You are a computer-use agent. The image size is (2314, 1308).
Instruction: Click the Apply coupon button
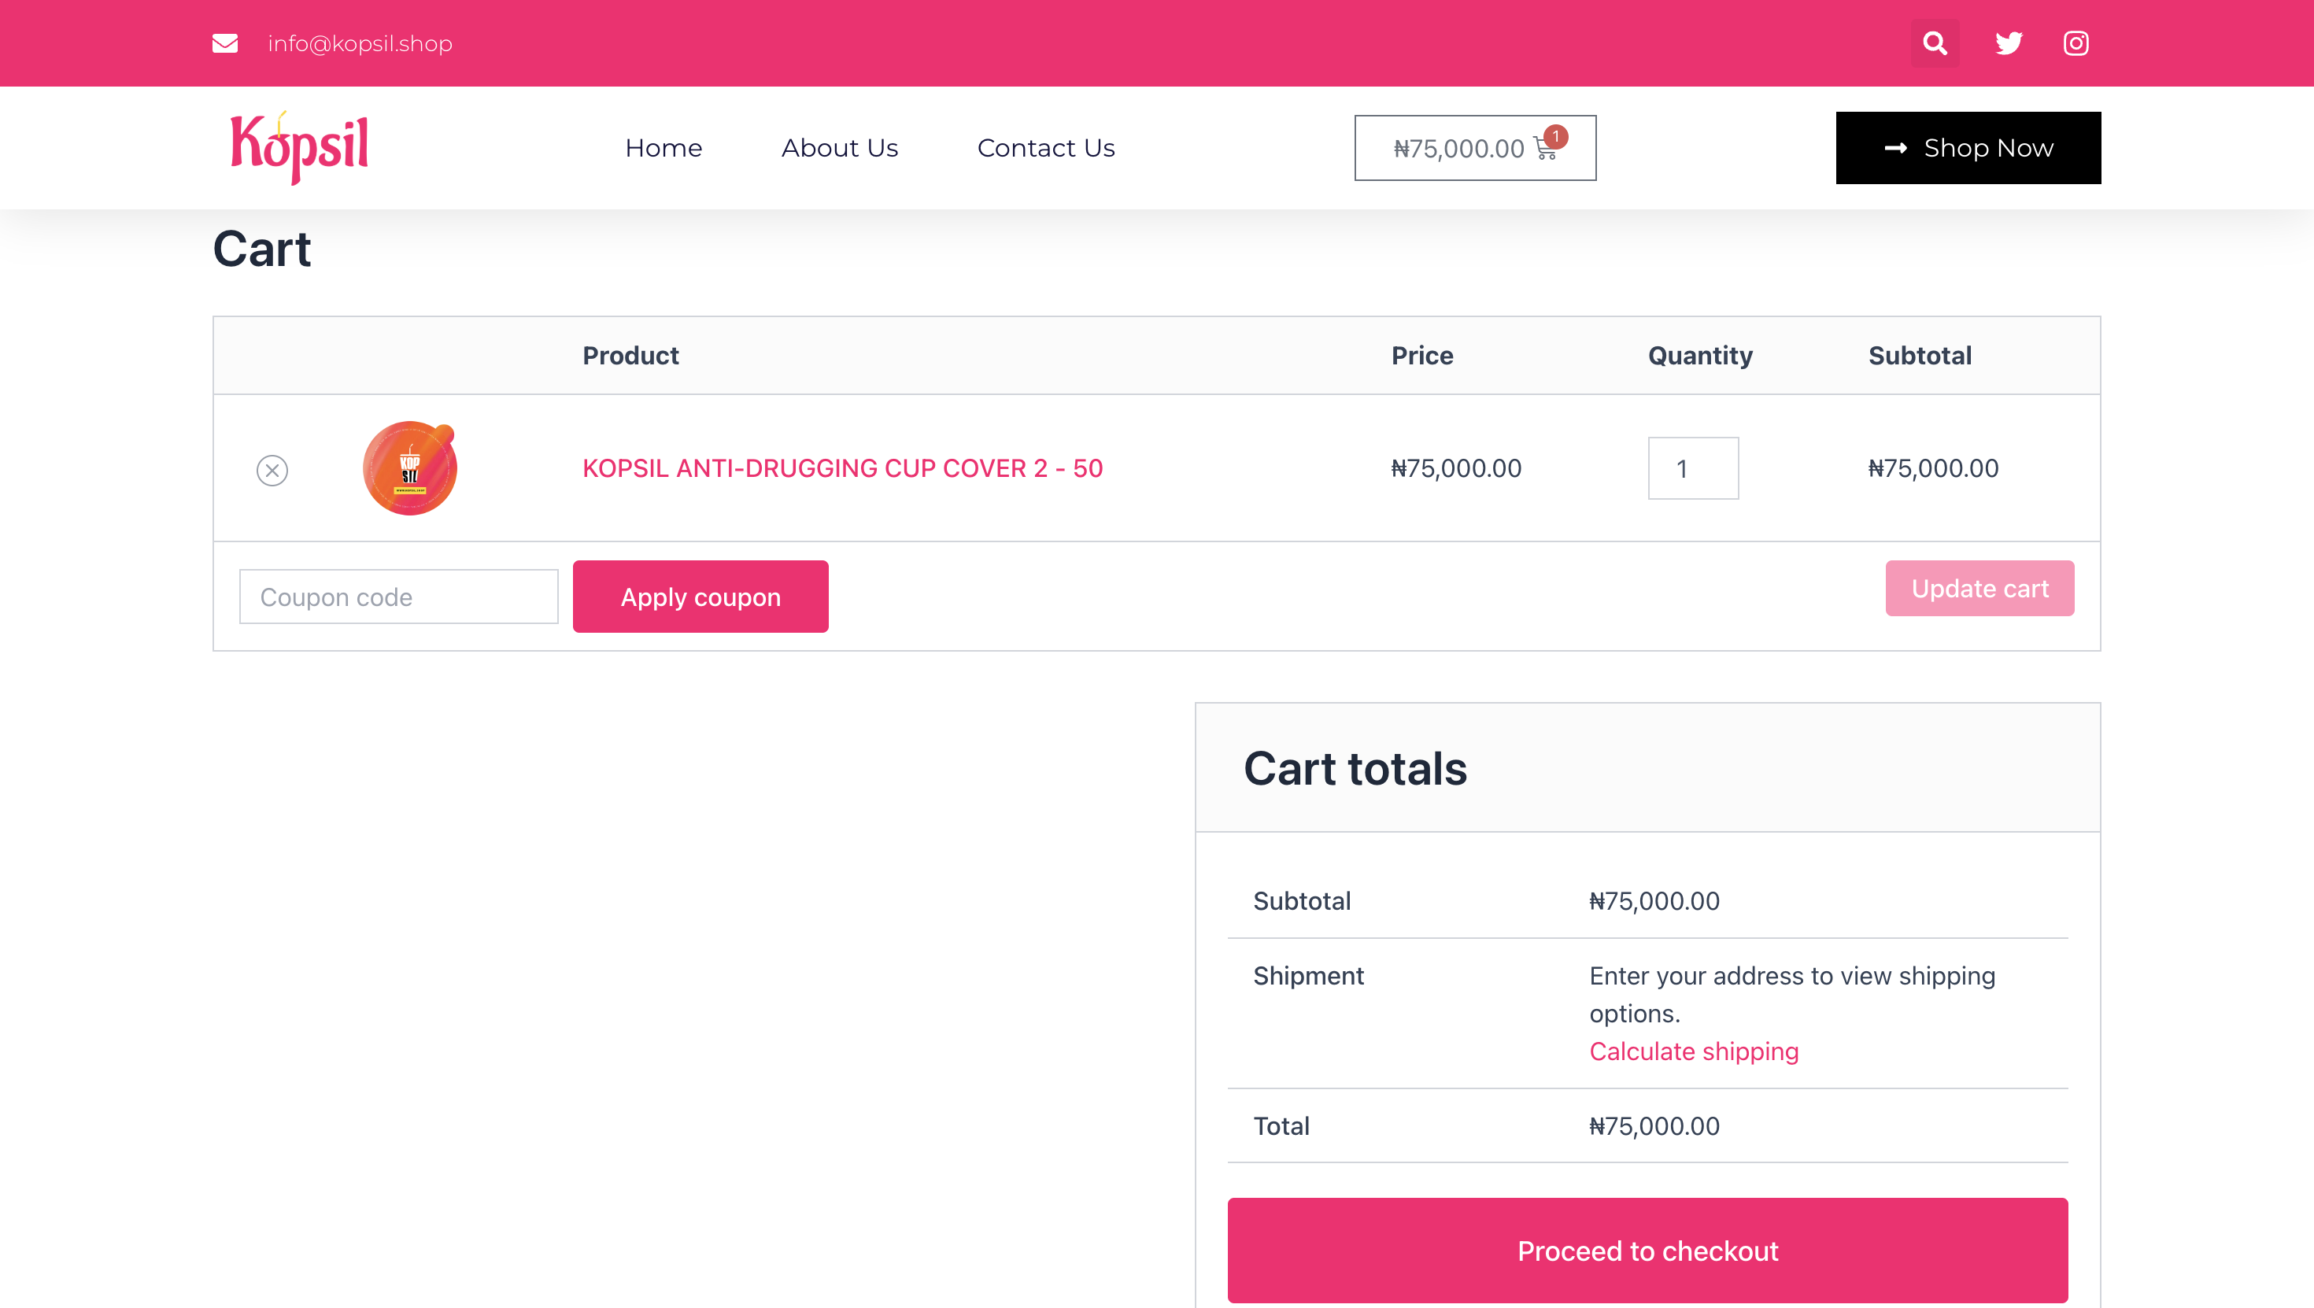[700, 597]
